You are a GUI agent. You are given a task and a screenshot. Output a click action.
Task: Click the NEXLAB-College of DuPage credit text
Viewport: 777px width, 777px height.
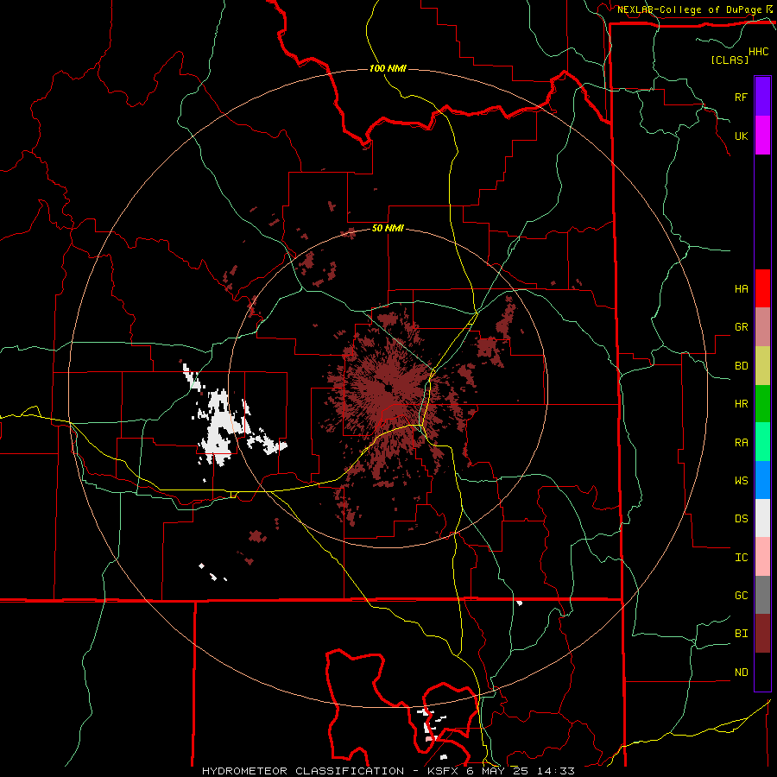pyautogui.click(x=689, y=9)
